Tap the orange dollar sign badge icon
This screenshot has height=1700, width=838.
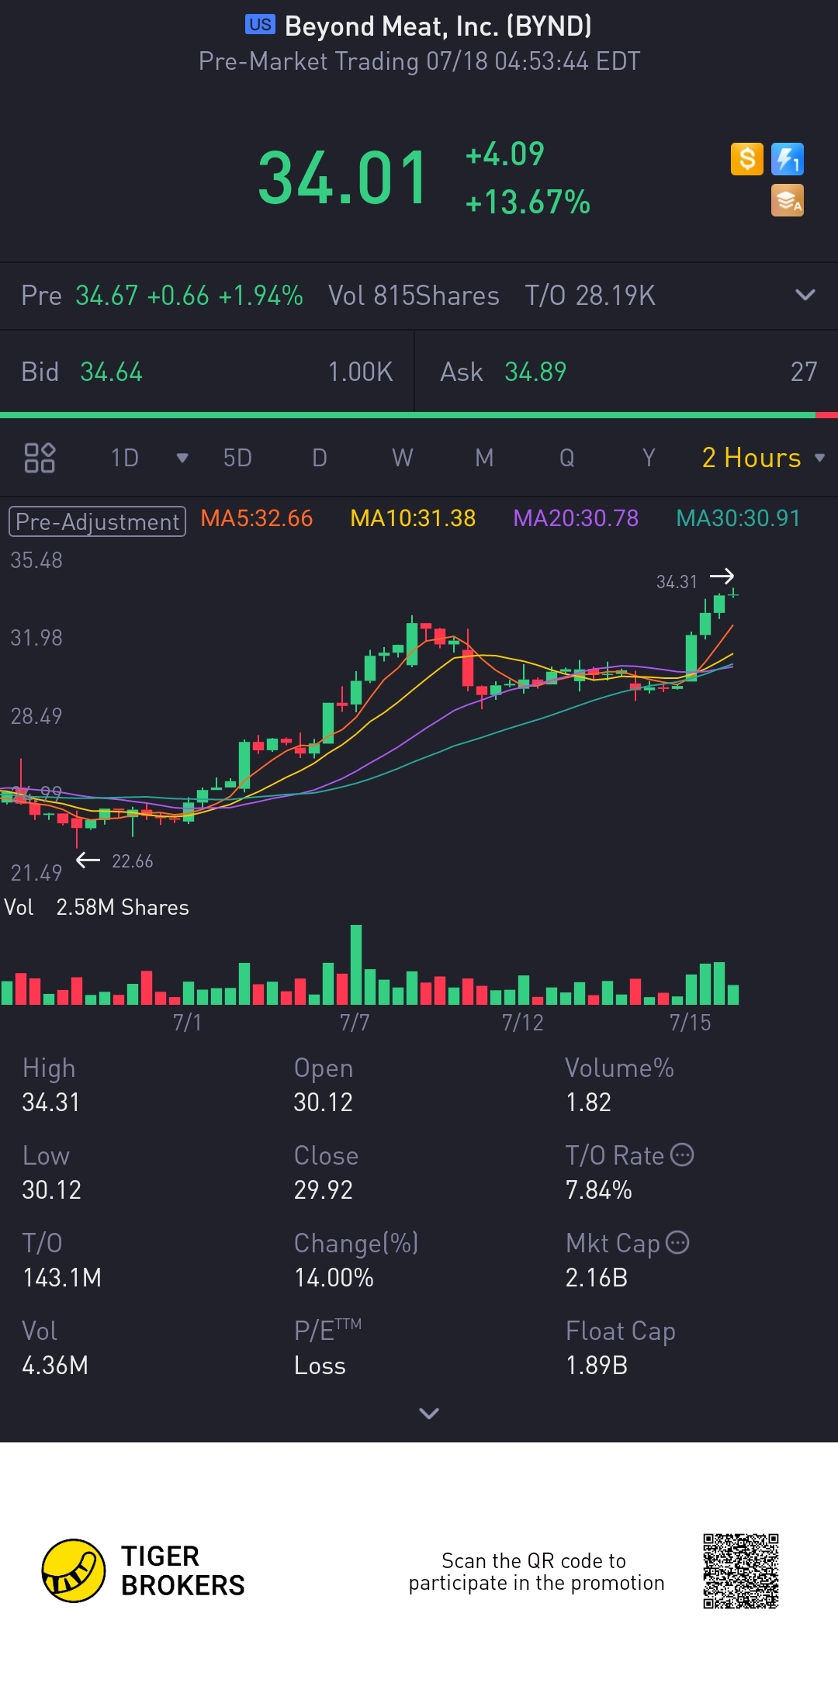point(747,159)
